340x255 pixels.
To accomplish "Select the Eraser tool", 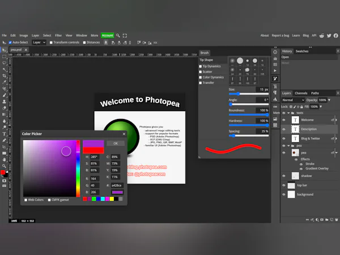I will coord(4,108).
